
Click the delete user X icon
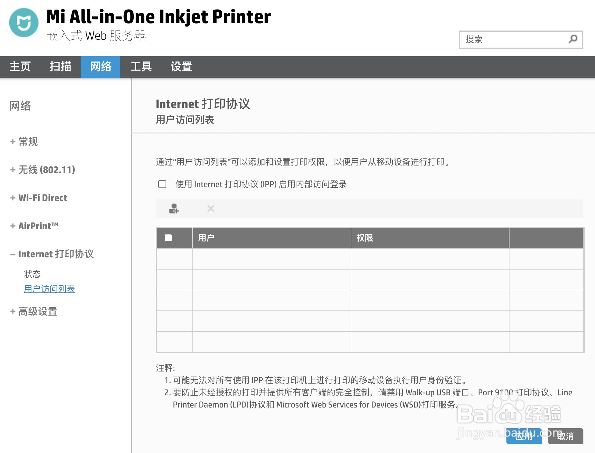pyautogui.click(x=210, y=208)
